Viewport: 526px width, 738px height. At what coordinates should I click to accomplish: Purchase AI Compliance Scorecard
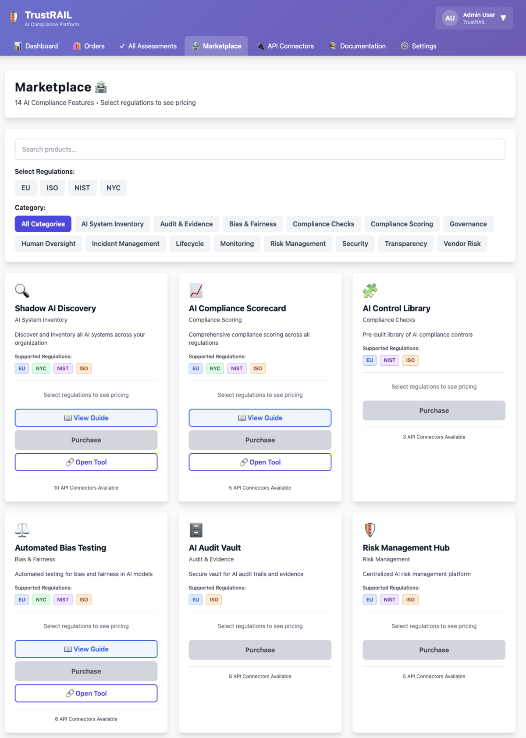tap(260, 440)
